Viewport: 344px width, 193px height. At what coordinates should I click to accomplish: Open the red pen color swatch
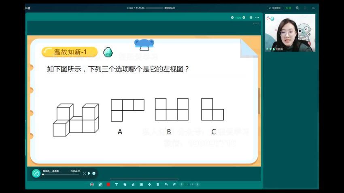click(108, 185)
